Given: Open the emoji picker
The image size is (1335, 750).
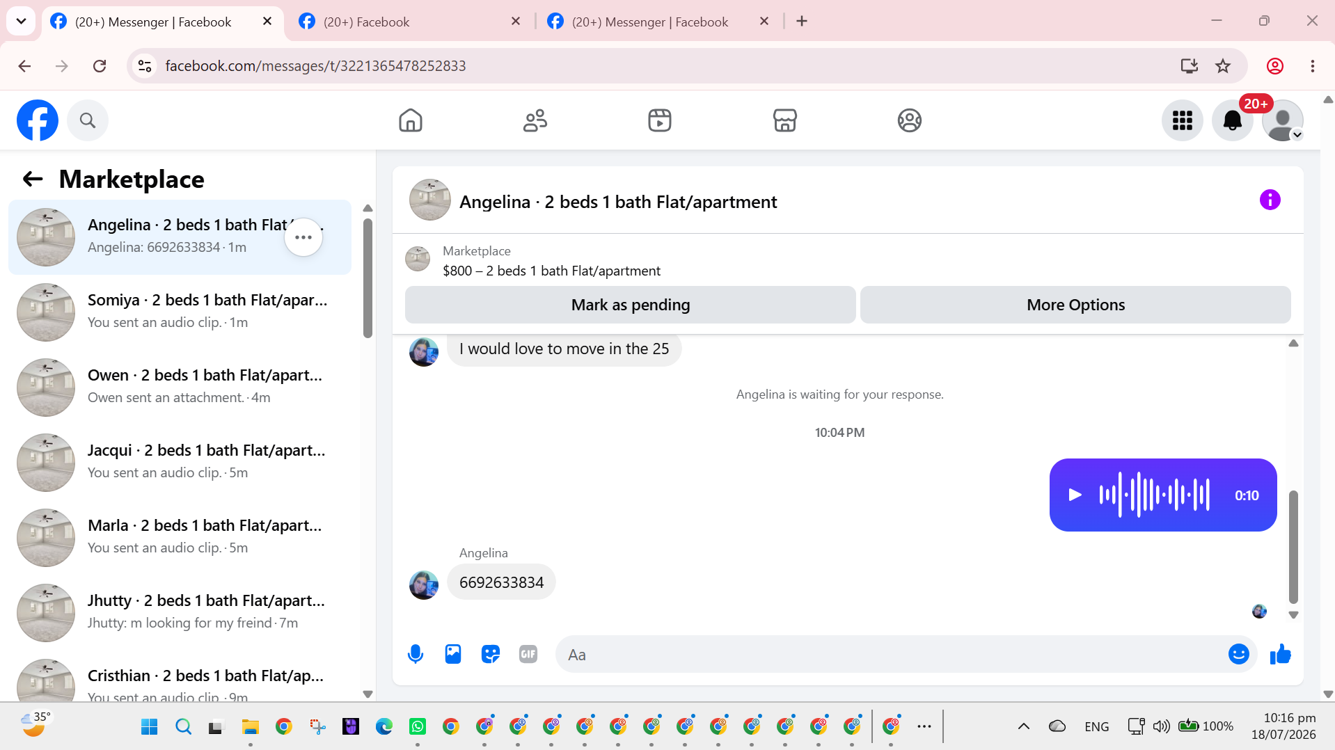Looking at the screenshot, I should (1239, 654).
